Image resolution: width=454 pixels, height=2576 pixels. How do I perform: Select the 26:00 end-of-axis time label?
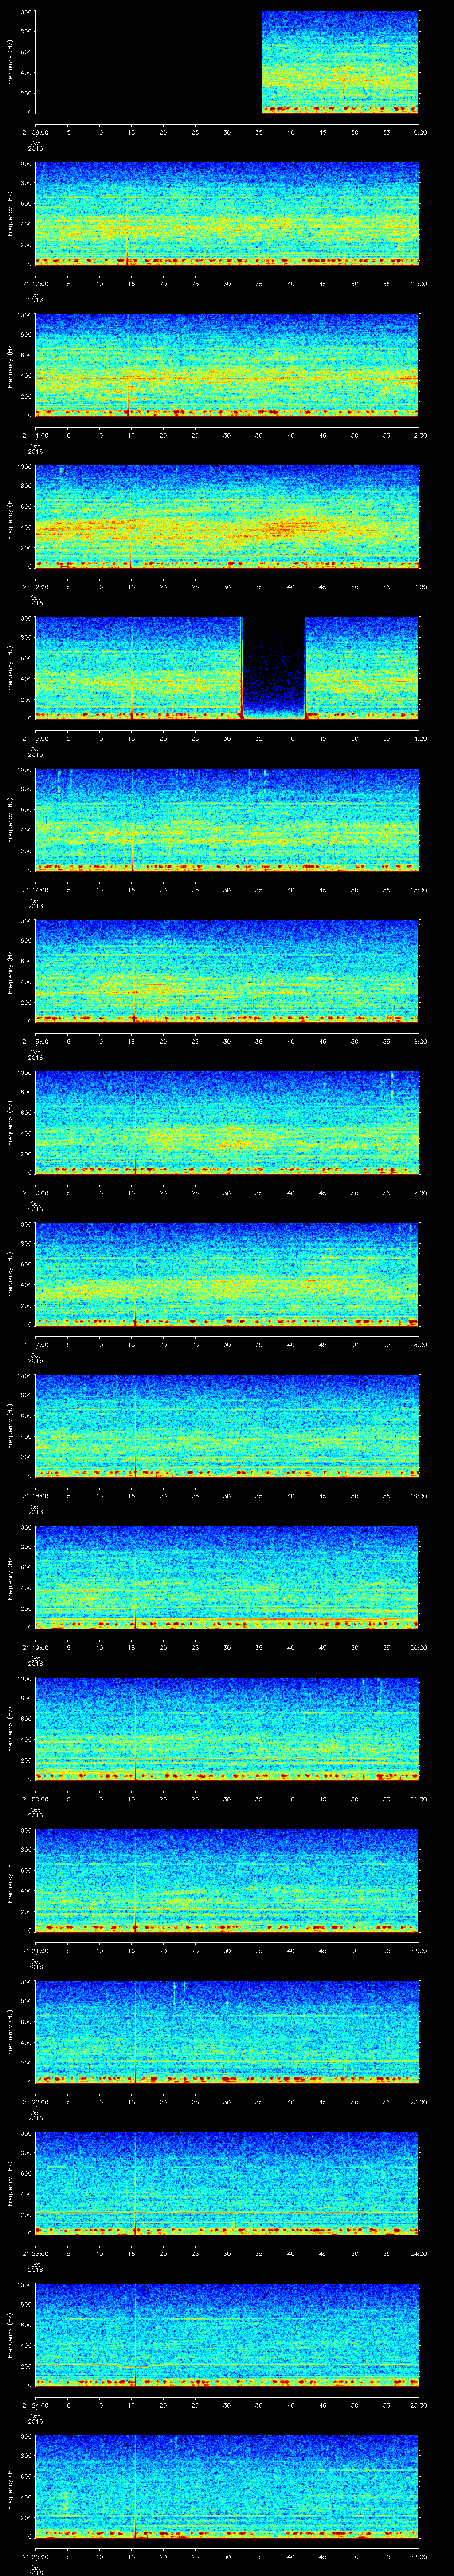[x=418, y=2556]
